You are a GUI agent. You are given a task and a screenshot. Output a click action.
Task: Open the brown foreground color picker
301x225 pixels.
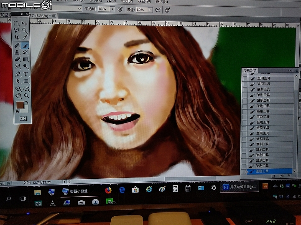coord(20,105)
